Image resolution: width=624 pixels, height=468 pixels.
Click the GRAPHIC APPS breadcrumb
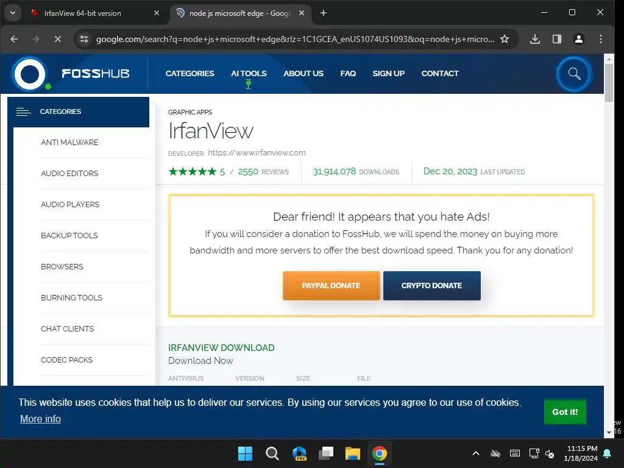(x=190, y=112)
